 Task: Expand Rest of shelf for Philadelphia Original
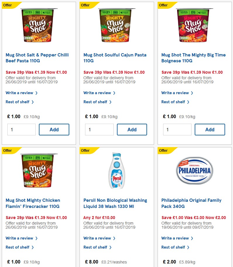(x=173, y=247)
